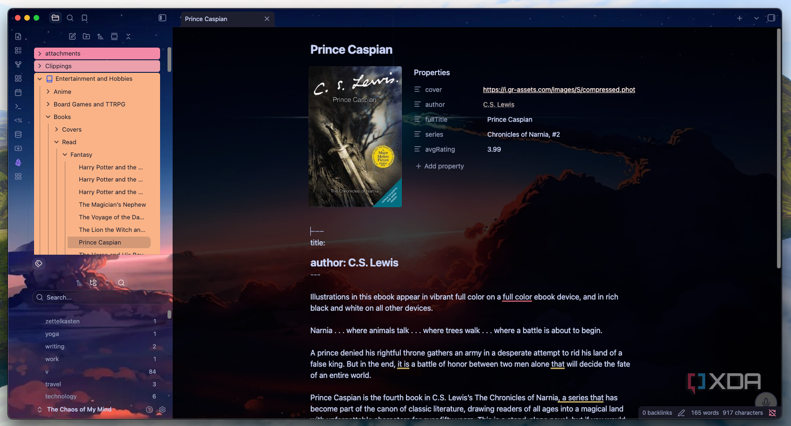Collapse the Entertainment and Hobbies folder
The height and width of the screenshot is (426, 791).
point(97,79)
